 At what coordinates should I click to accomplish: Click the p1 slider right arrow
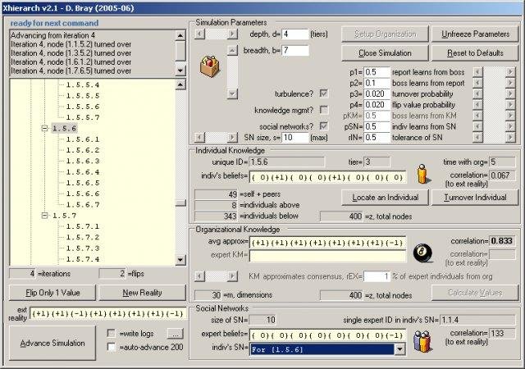(510, 72)
